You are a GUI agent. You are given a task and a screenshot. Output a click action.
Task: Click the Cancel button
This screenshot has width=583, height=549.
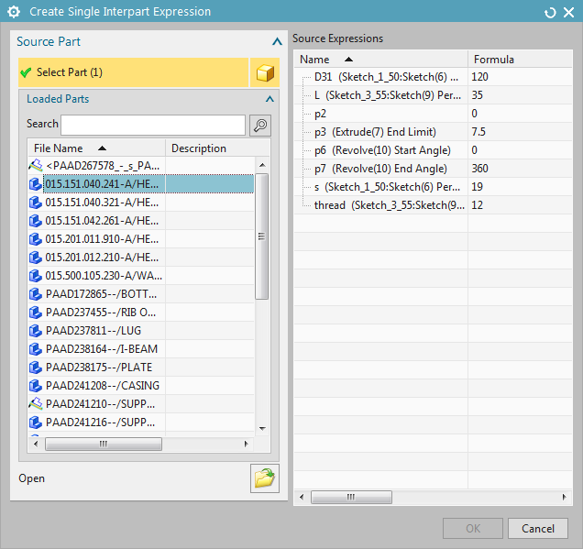click(538, 528)
